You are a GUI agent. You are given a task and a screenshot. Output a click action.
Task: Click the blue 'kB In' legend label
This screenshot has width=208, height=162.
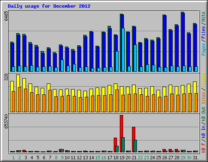pos(204,132)
